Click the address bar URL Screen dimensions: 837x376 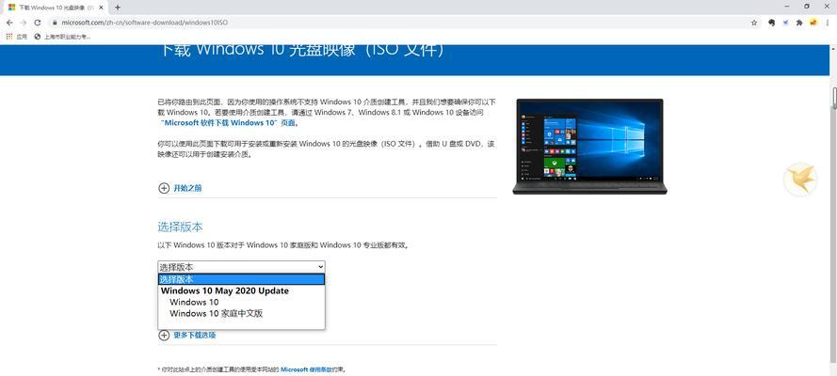pos(145,23)
